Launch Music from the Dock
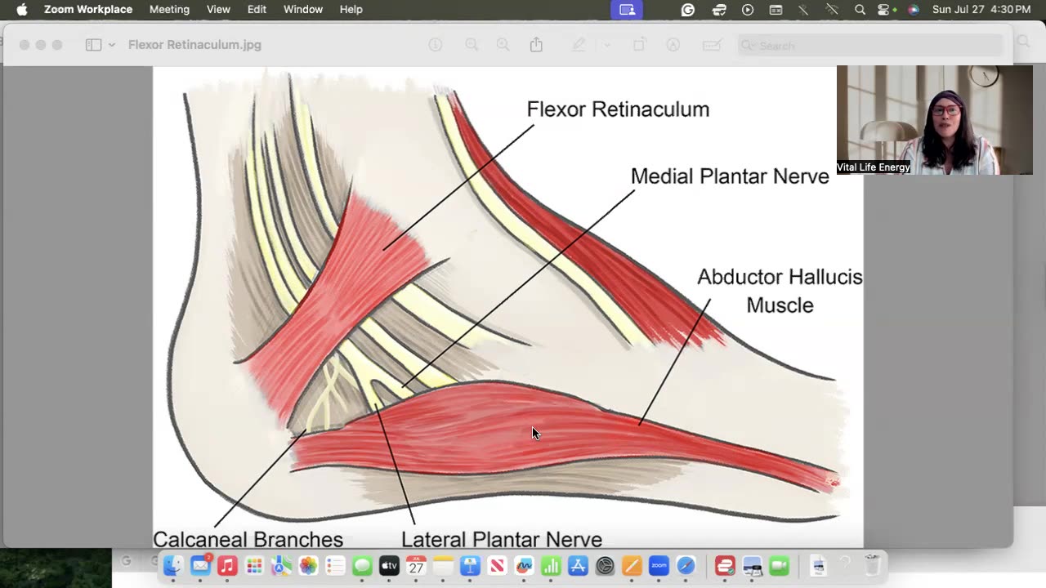This screenshot has height=588, width=1046. 227,565
